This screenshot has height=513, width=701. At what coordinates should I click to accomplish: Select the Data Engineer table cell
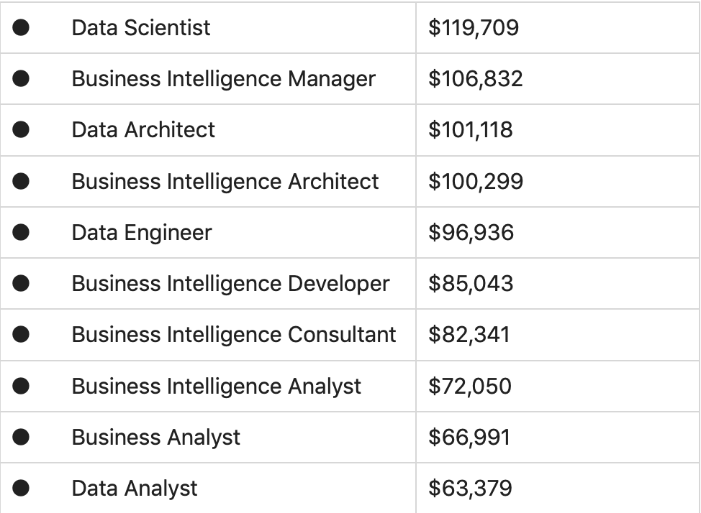click(x=142, y=232)
